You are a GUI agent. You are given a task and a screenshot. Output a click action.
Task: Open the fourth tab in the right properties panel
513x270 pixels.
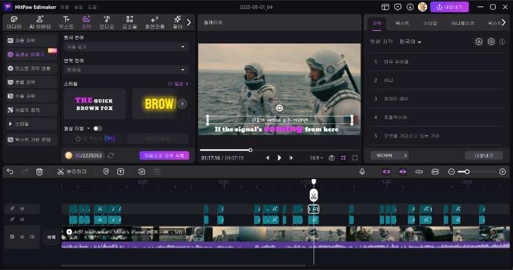coord(462,23)
